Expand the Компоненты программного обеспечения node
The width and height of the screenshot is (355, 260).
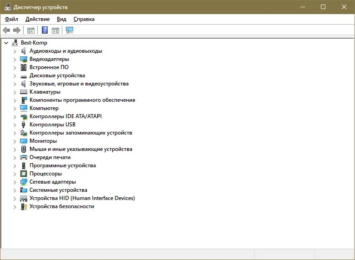coord(15,100)
